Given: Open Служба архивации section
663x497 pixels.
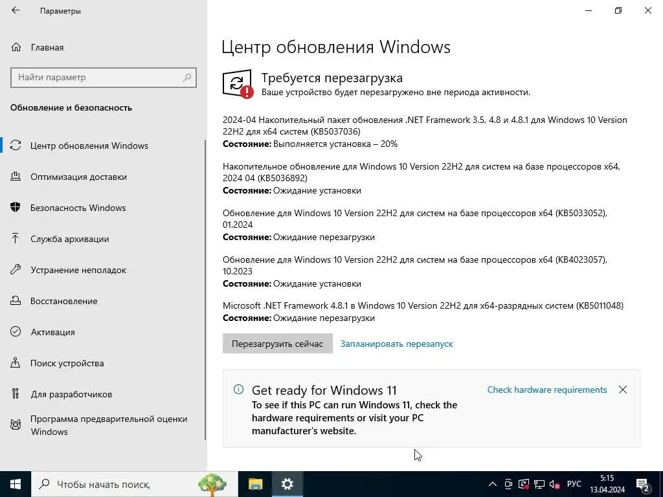Looking at the screenshot, I should 70,239.
